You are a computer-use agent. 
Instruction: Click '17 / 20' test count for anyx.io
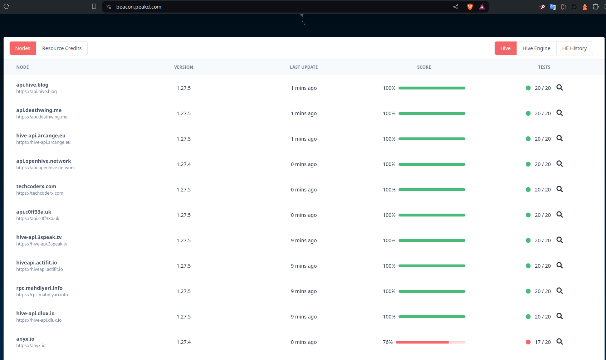(x=543, y=342)
